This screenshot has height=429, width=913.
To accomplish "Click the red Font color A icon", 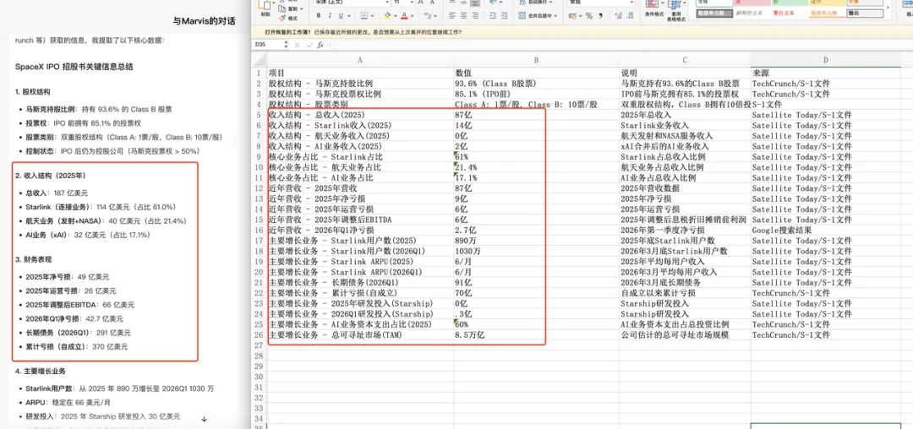I will [x=404, y=16].
